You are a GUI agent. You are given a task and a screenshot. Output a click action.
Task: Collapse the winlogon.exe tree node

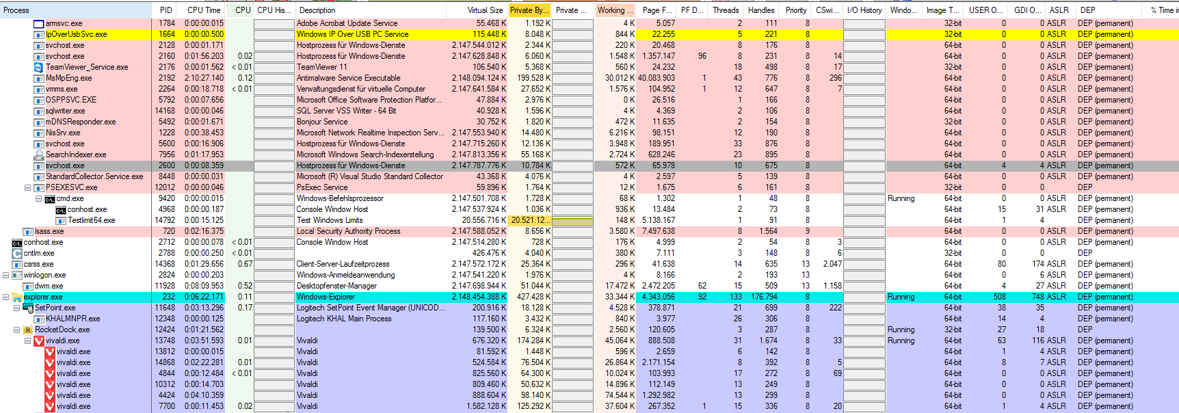click(5, 275)
